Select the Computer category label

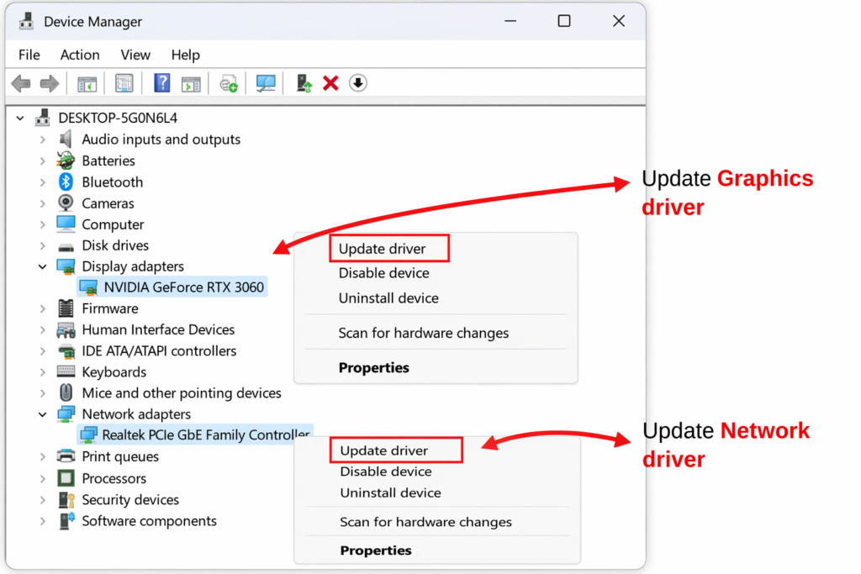click(x=113, y=224)
